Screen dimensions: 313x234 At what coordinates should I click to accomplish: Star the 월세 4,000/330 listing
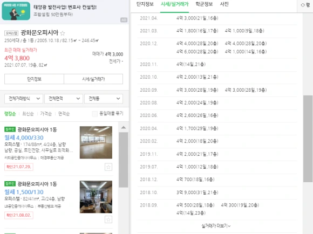click(x=108, y=167)
